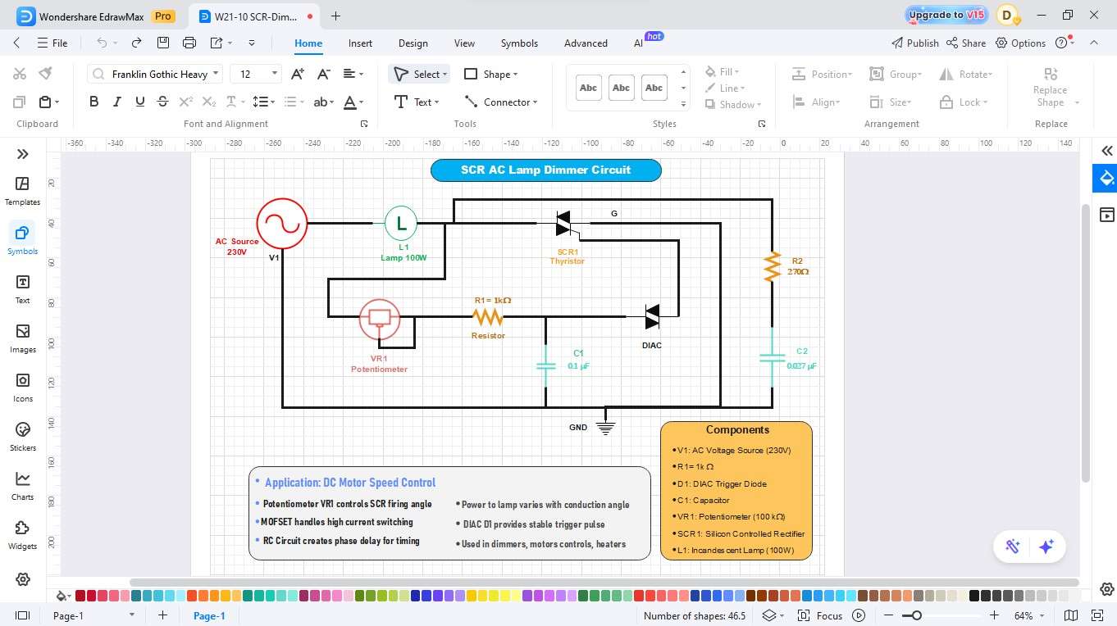Open the line spacing dropdown
1117x626 pixels.
264,102
